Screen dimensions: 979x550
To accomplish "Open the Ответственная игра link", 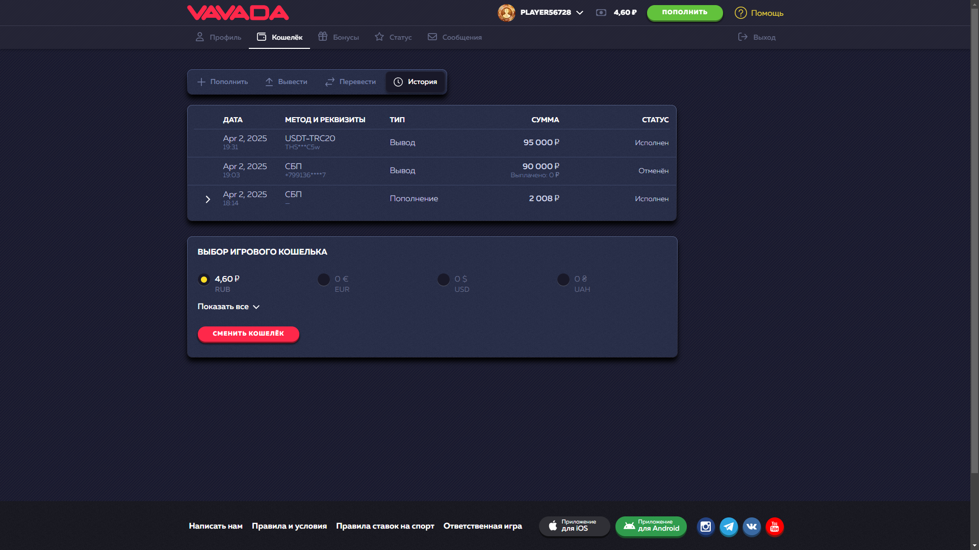I will click(x=482, y=526).
